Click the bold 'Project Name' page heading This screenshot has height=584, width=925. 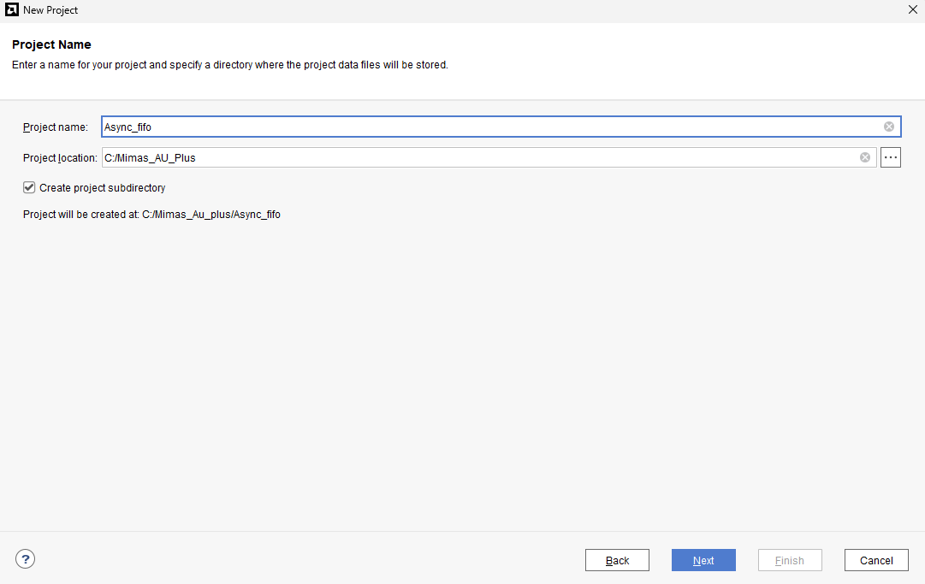coord(51,44)
